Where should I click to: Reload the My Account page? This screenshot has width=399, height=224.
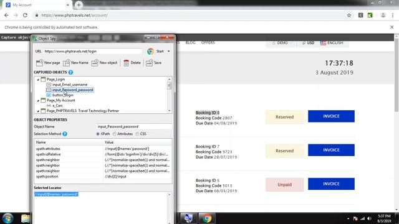pyautogui.click(x=25, y=15)
